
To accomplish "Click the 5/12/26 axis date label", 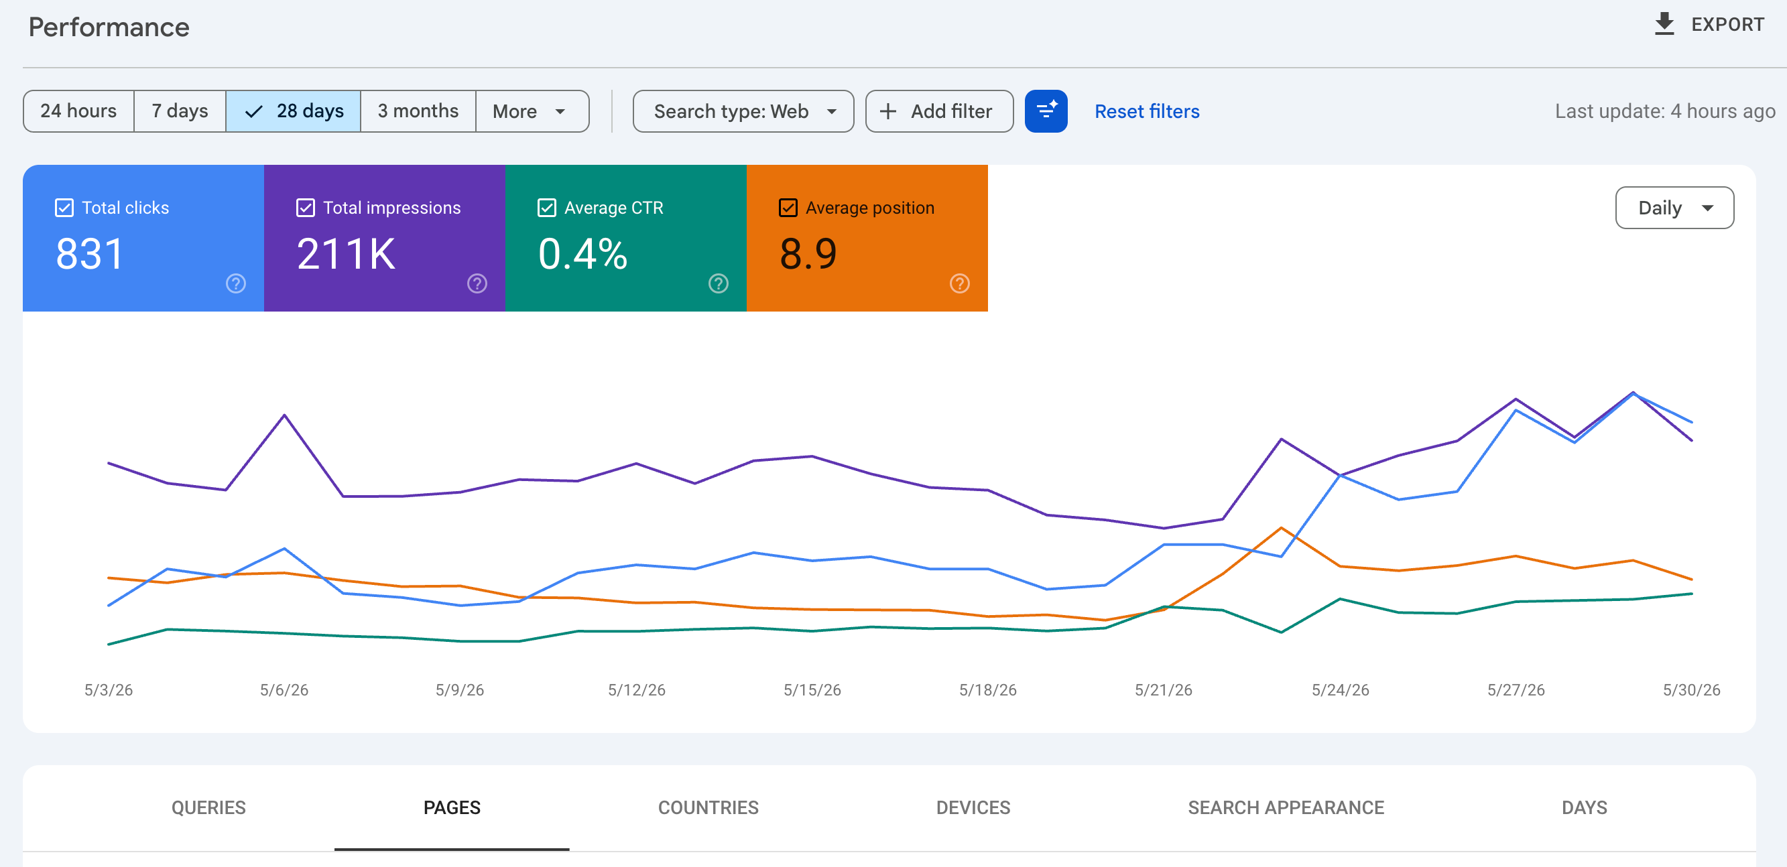I will [x=636, y=689].
